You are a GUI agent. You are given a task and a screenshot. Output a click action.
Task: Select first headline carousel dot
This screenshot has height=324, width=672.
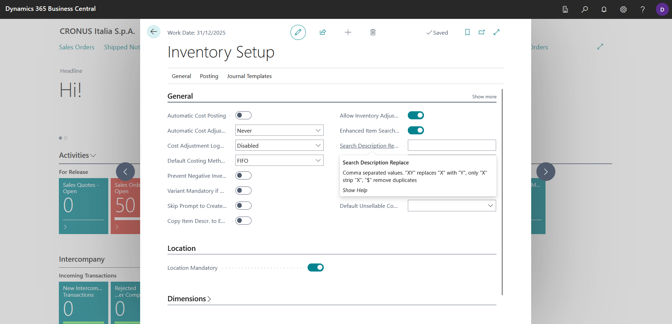pyautogui.click(x=60, y=138)
